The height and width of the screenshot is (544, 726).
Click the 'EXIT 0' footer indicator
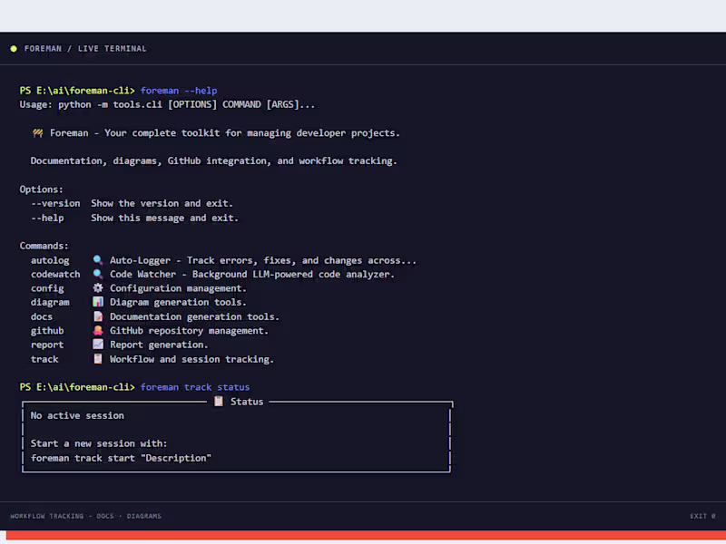click(702, 516)
